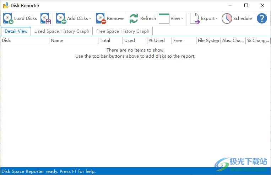
Task: Click the View text label
Action: pos(175,18)
